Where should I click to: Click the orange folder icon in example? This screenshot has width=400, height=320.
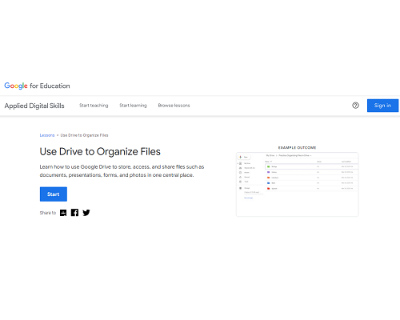(x=269, y=178)
